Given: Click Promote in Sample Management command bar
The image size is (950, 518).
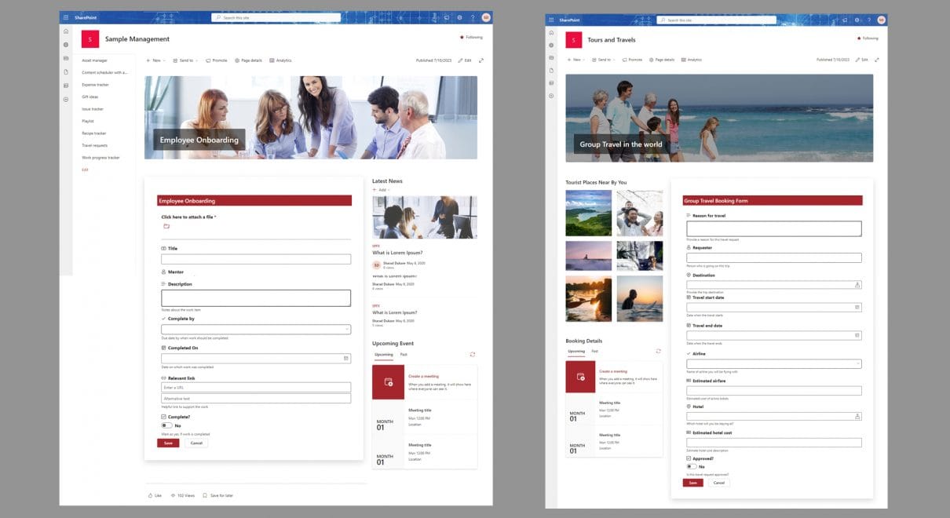Looking at the screenshot, I should click(217, 60).
